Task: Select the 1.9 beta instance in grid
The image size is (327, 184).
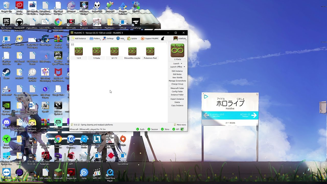Action: [97, 53]
